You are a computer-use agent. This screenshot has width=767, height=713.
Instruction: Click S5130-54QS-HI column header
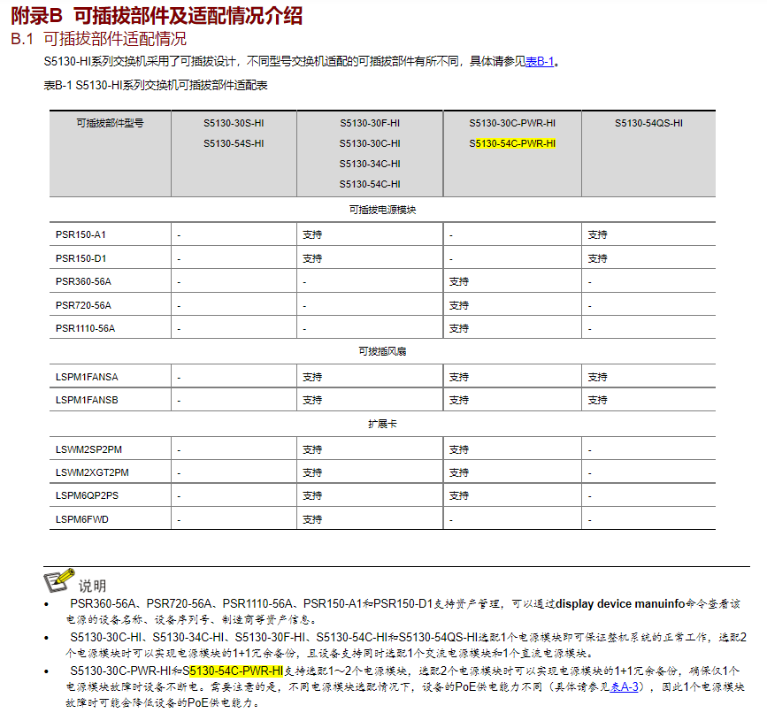pos(648,123)
